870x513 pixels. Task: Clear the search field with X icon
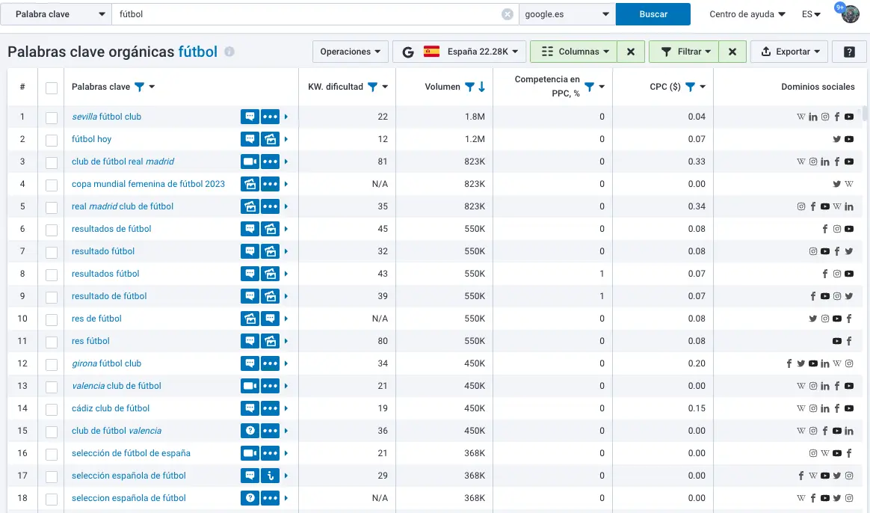point(507,14)
